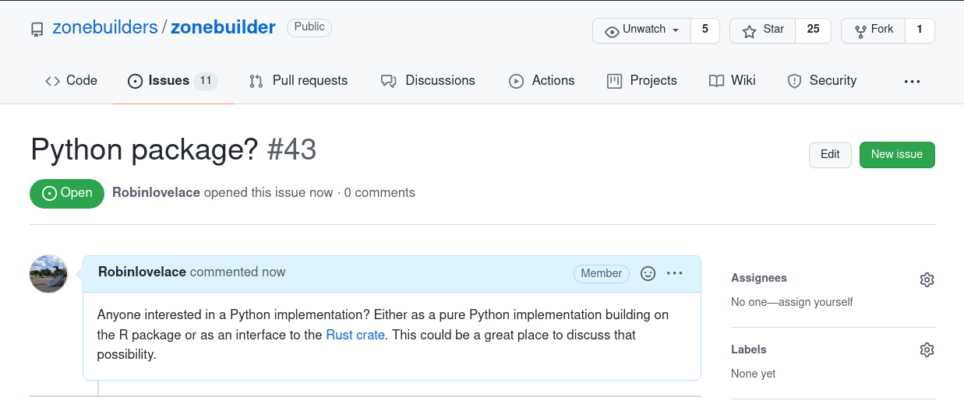This screenshot has height=404, width=964.
Task: Click the repository book icon
Action: [37, 30]
